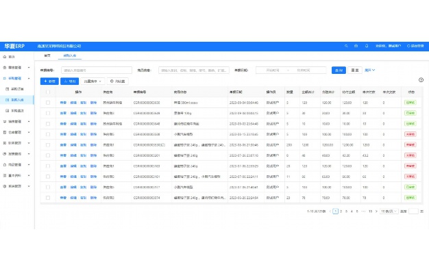This screenshot has height=271, width=429.
Task: Expand the 财务管理 sidebar menu arrow
Action: pos(29,143)
